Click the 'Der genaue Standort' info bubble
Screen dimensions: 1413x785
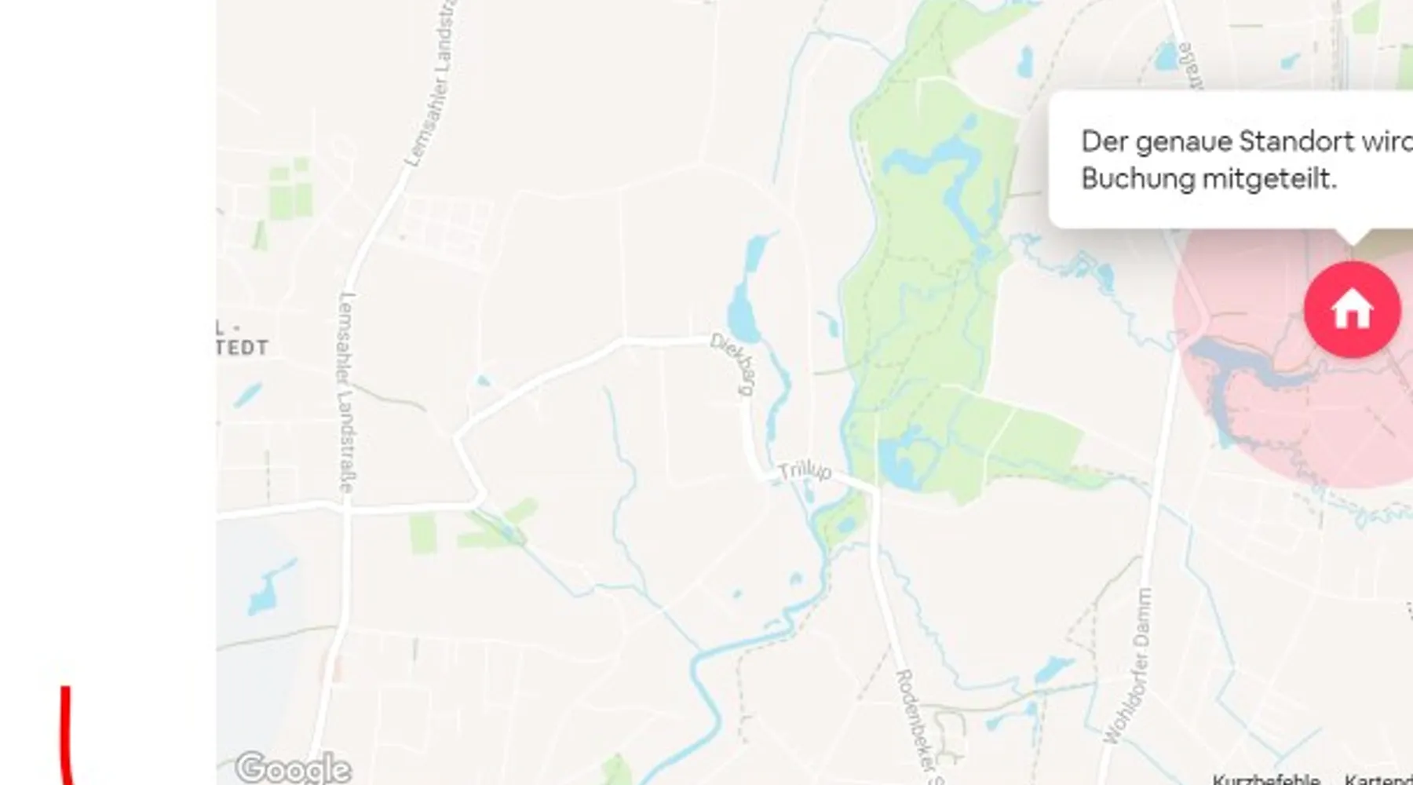[x=1231, y=160]
